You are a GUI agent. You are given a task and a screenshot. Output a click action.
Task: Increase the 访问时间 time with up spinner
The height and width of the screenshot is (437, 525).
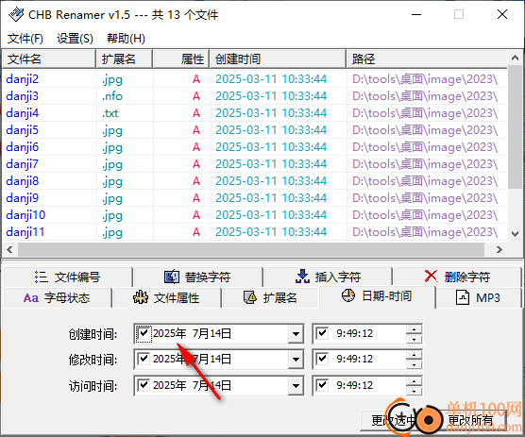coord(414,381)
